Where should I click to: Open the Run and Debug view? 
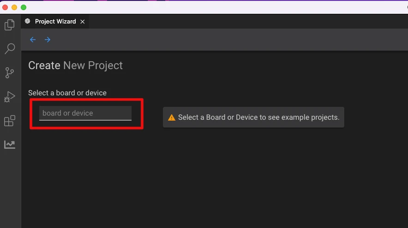pyautogui.click(x=10, y=97)
